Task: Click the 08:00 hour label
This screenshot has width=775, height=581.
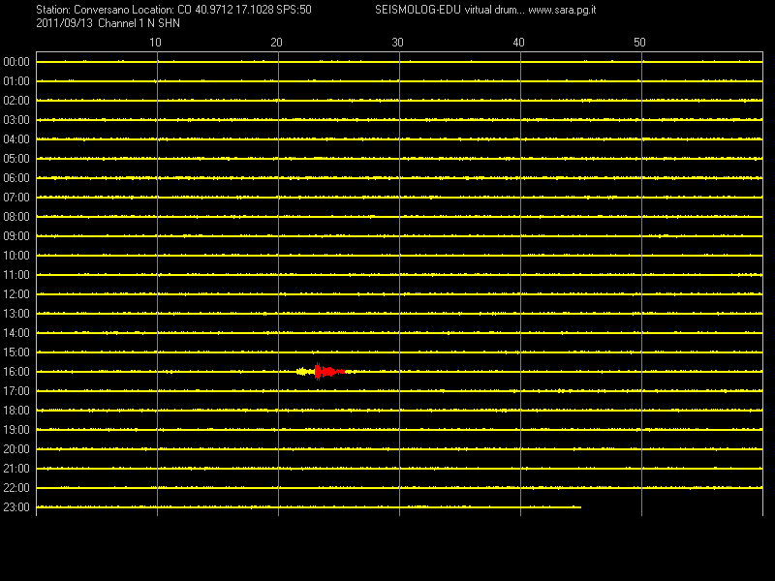Action: pyautogui.click(x=16, y=217)
